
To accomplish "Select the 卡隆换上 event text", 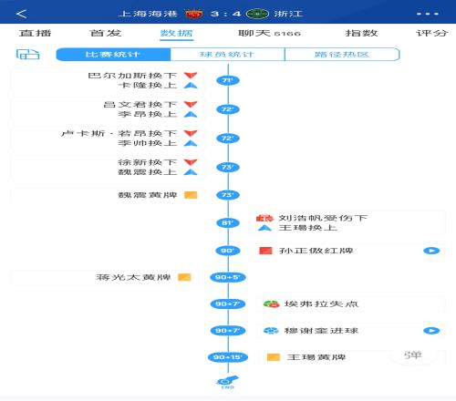I will [148, 86].
